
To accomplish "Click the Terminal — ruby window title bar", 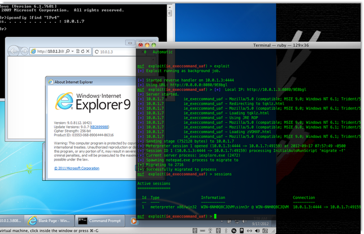I will (248, 45).
